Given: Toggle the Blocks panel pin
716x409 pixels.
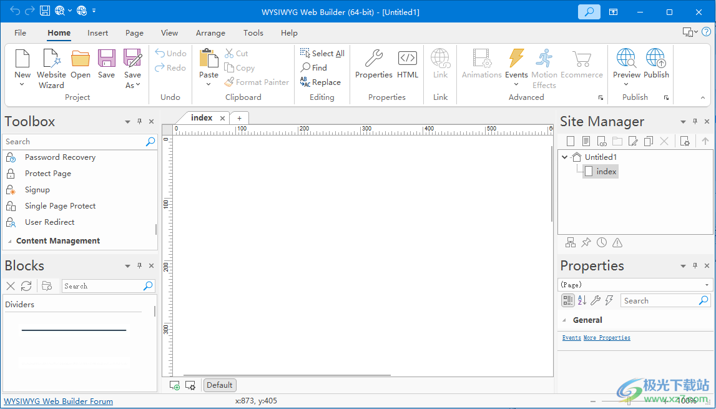Looking at the screenshot, I should point(139,265).
